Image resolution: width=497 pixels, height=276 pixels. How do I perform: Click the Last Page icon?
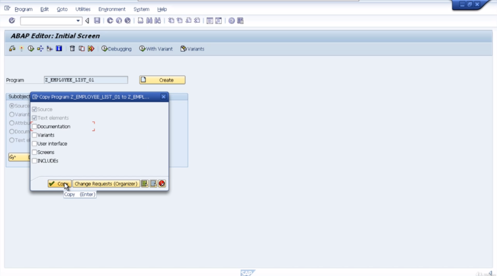click(197, 20)
